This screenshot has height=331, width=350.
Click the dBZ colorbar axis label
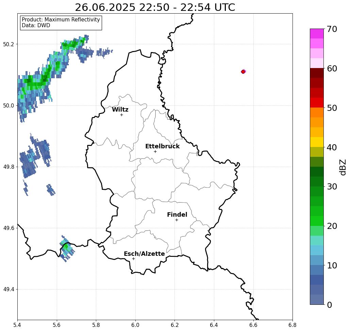click(x=343, y=167)
